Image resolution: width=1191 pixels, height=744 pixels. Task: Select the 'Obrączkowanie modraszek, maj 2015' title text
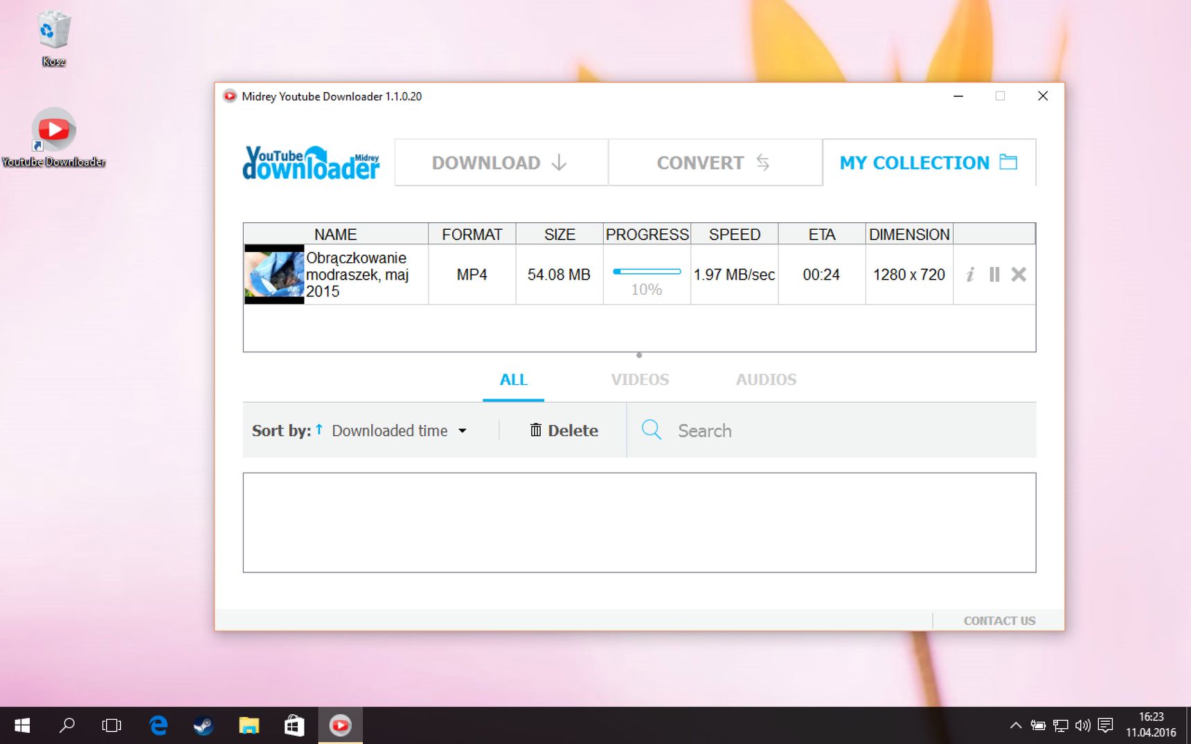[357, 275]
